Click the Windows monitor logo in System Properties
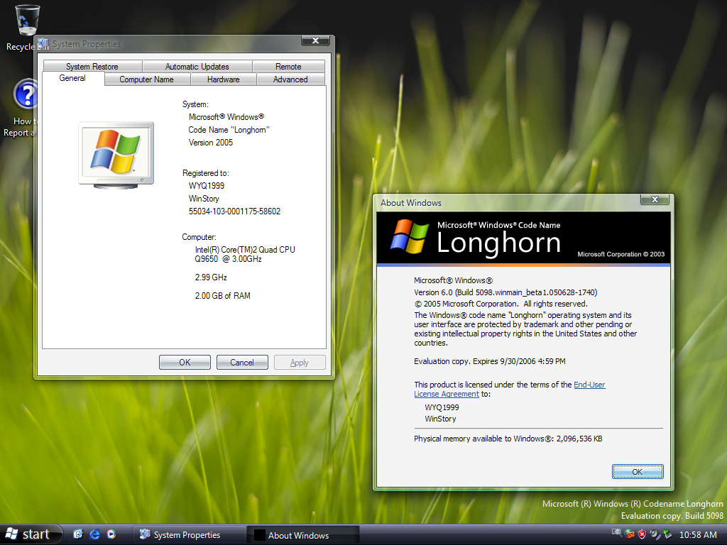727x545 pixels. click(x=116, y=155)
